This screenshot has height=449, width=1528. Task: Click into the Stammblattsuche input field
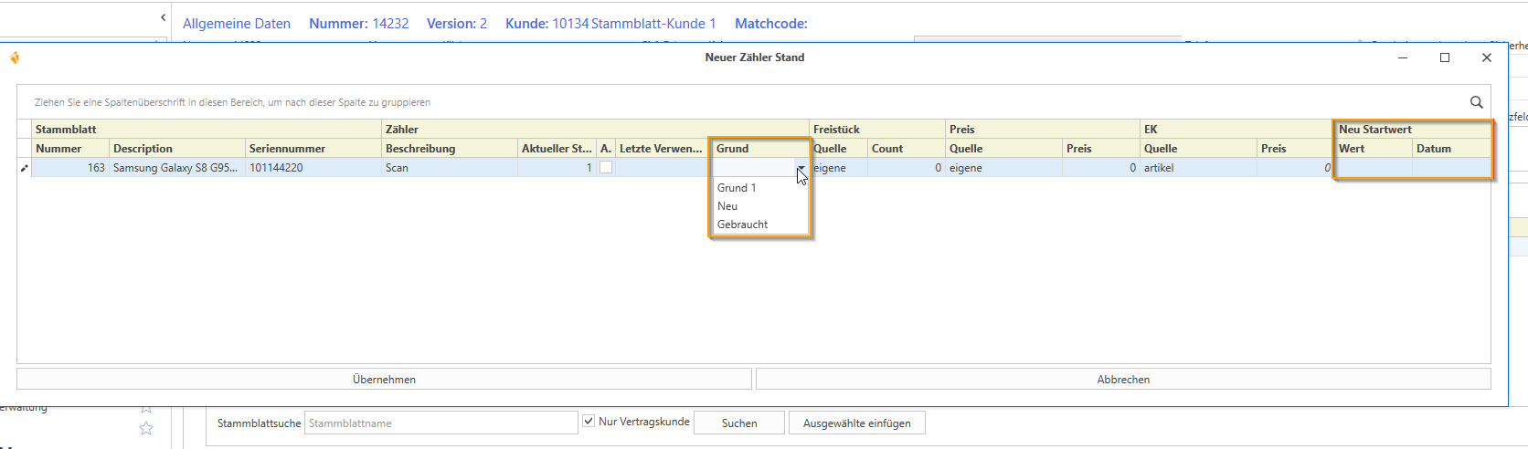(440, 423)
